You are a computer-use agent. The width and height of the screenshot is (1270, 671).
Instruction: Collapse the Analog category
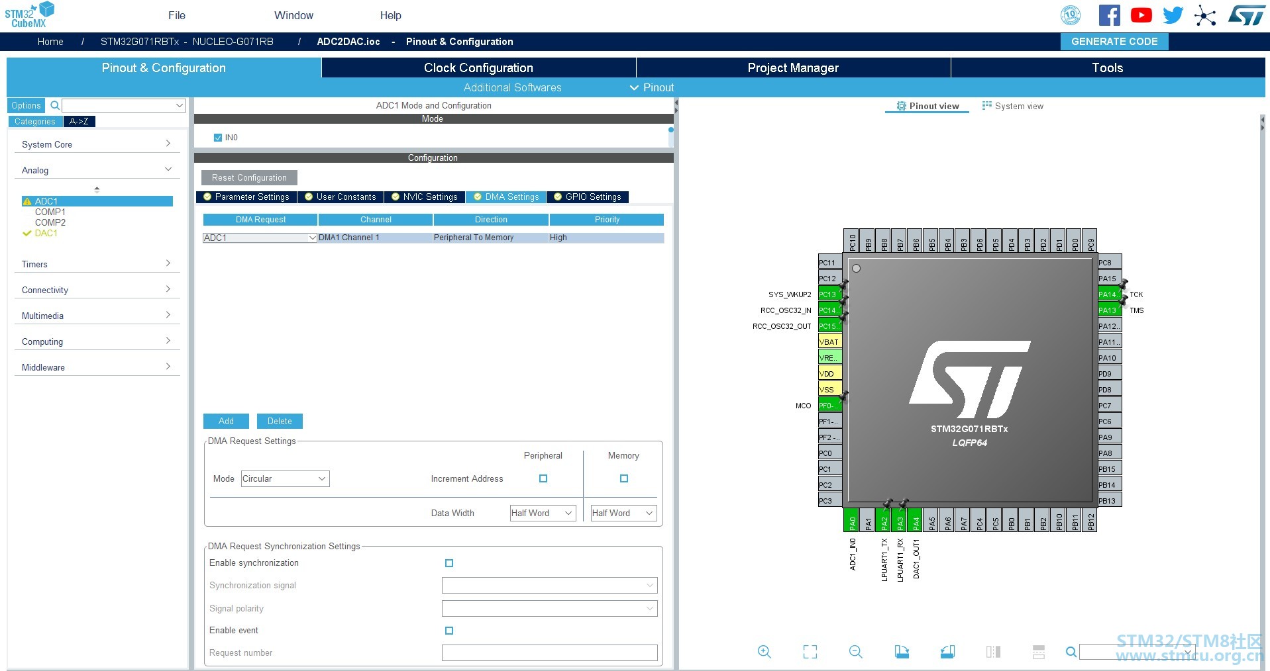97,170
